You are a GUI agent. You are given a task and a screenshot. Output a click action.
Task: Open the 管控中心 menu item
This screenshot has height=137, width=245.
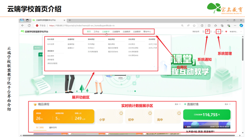coord(147,31)
